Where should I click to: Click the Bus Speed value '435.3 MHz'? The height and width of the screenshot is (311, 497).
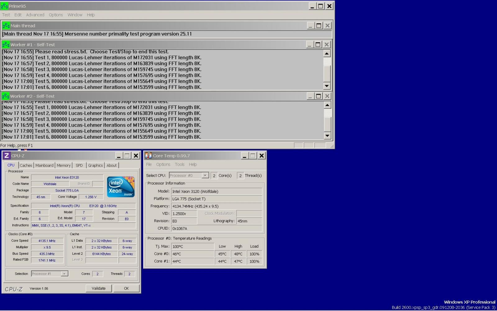[47, 254]
